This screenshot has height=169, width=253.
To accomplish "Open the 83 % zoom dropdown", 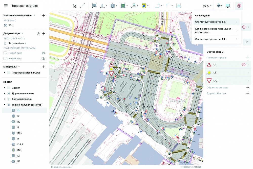I will (207, 6).
